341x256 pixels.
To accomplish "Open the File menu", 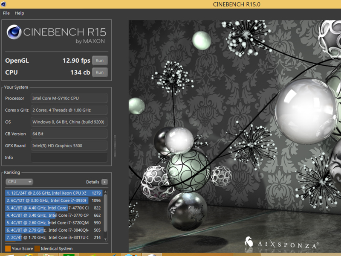I will coord(6,13).
